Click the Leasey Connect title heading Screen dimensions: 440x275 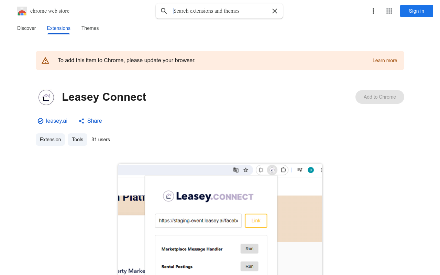click(104, 97)
